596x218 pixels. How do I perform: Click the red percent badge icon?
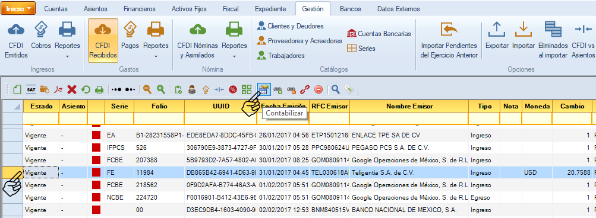coord(233,89)
